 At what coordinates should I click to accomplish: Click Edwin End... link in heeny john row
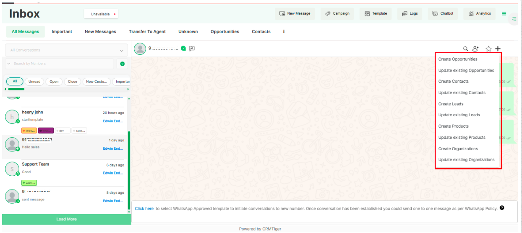coord(113,121)
